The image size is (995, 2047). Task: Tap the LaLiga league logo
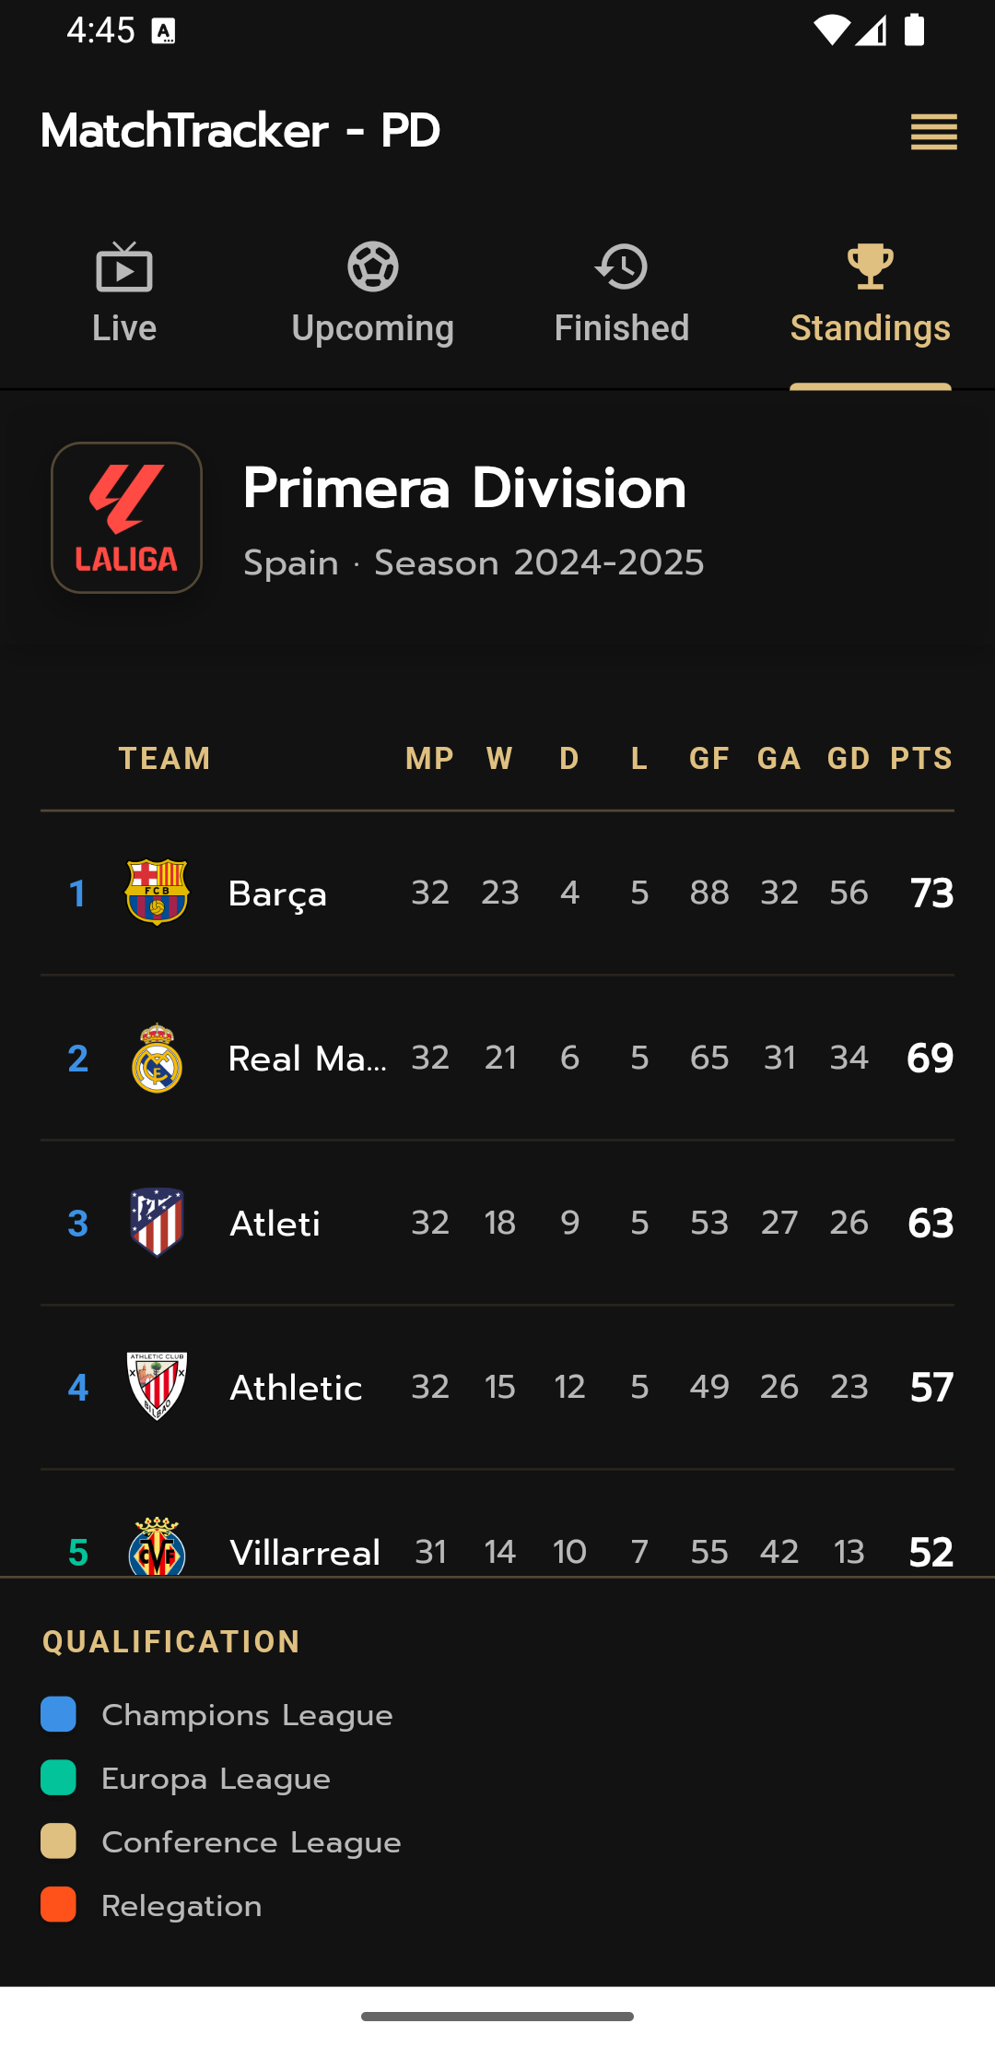(x=126, y=517)
